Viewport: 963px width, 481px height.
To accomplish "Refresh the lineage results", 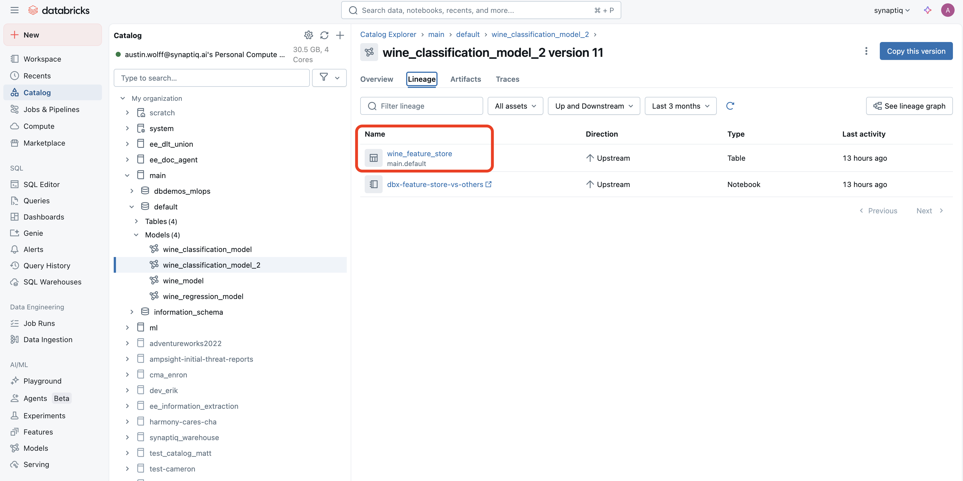I will point(730,106).
